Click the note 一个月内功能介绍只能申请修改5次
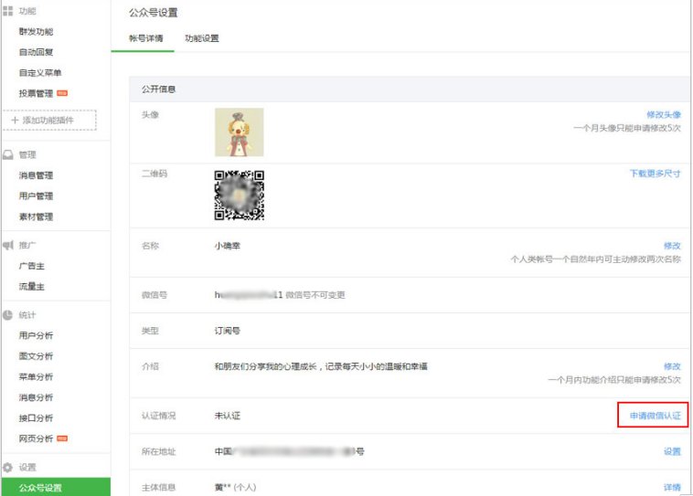Viewport: 693px width, 496px height. click(614, 380)
